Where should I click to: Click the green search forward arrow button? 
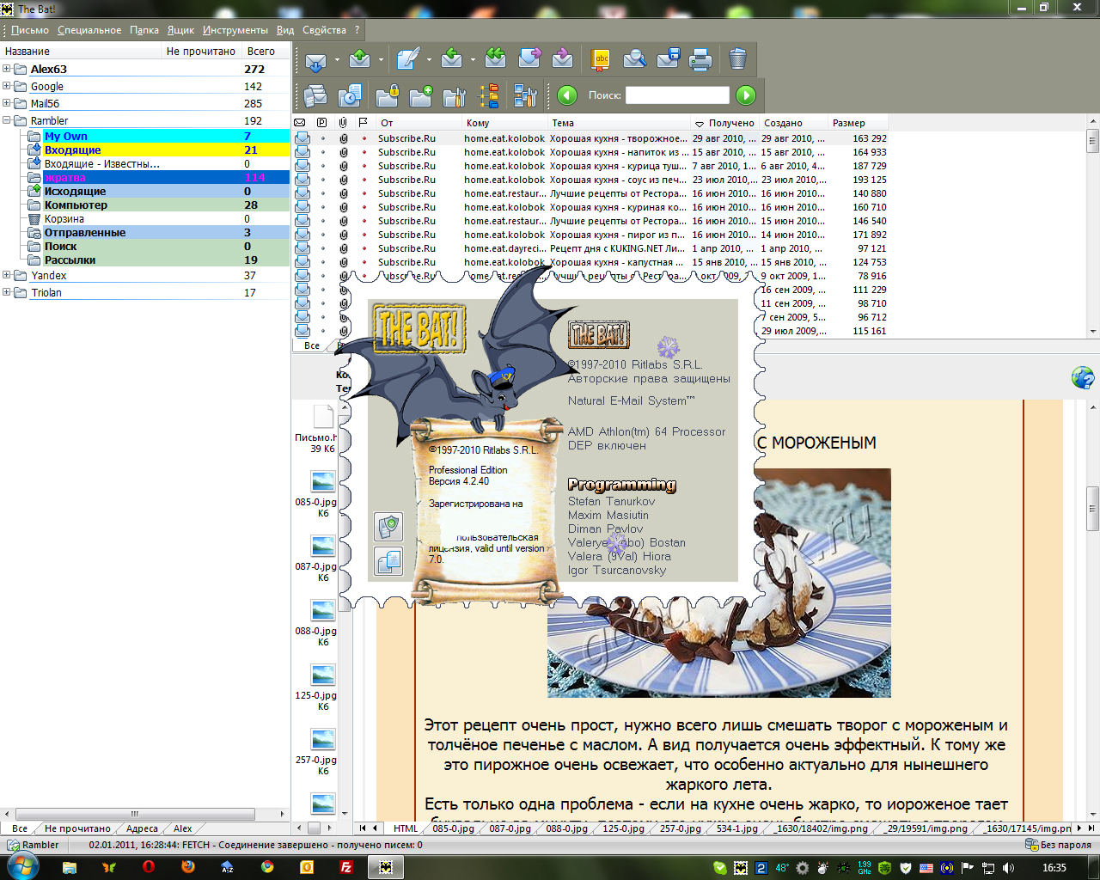746,95
